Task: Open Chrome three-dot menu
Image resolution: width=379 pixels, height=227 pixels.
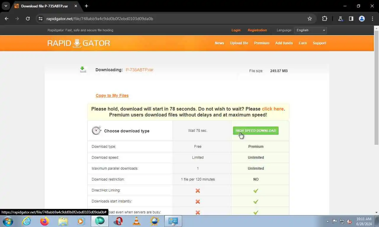Action: click(x=372, y=19)
